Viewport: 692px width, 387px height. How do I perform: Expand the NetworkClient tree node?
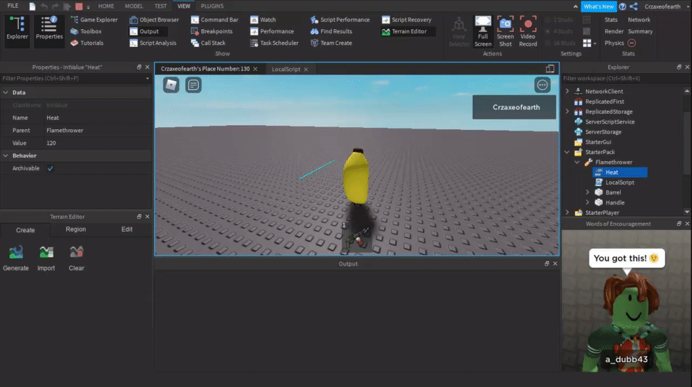[x=567, y=91]
